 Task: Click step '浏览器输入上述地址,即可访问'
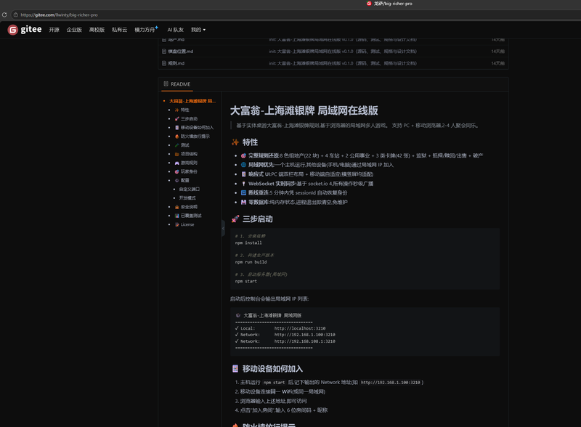point(274,401)
